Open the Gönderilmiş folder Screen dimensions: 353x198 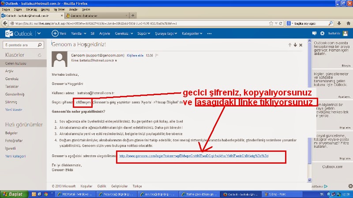[x=15, y=94]
